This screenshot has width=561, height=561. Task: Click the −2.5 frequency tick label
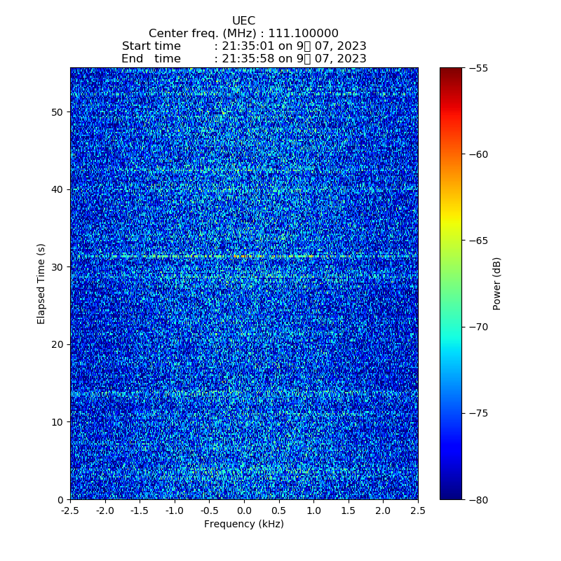[70, 511]
